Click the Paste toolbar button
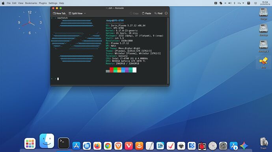This screenshot has height=152, width=272. coord(146,13)
